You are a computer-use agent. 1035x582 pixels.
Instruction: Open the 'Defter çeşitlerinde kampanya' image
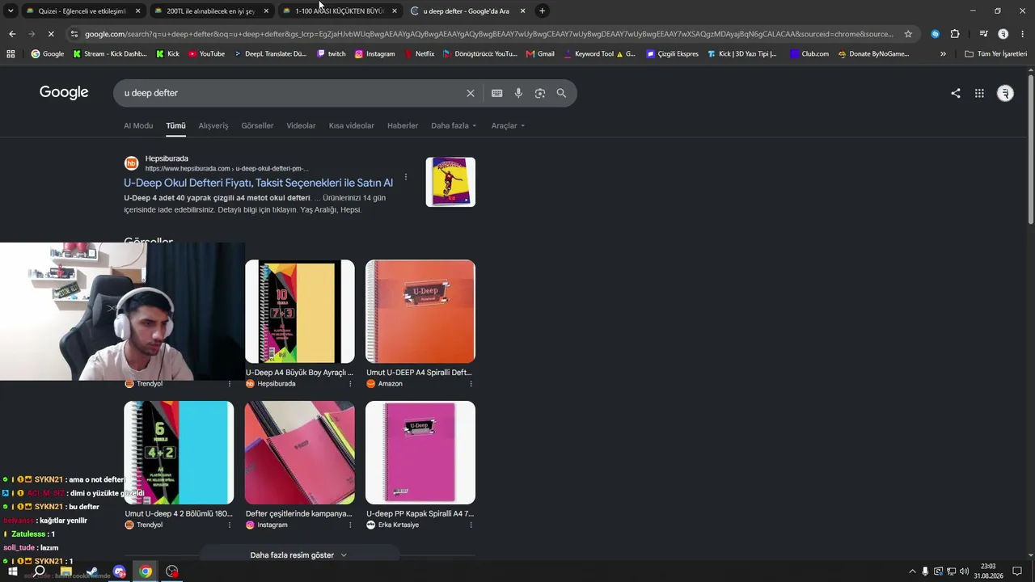300,453
